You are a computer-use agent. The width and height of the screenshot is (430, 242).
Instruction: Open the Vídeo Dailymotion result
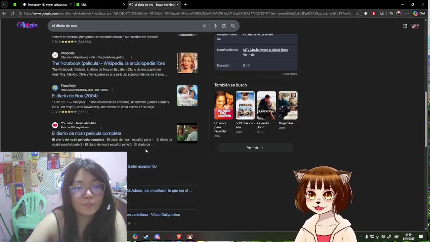(154, 215)
